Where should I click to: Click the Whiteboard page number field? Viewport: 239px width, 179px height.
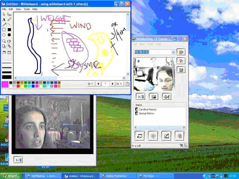pos(106,84)
